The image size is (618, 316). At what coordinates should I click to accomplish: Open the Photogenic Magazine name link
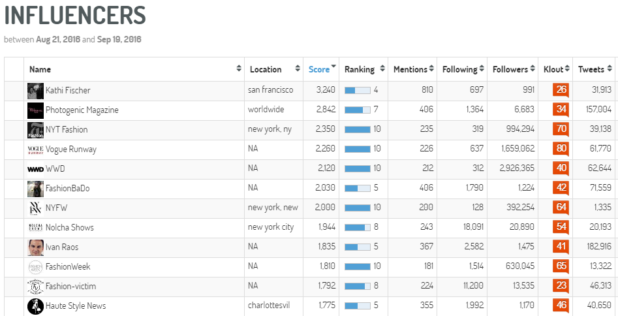coord(82,110)
